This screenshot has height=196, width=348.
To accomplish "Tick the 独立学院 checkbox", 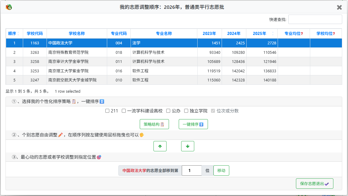I will (186, 111).
